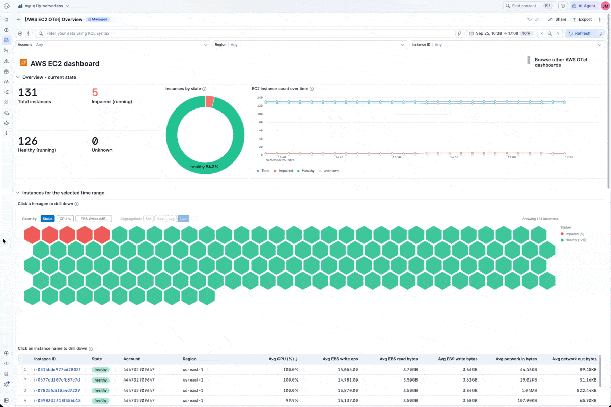Open the Account filter dropdown
The width and height of the screenshot is (611, 407).
[113, 45]
